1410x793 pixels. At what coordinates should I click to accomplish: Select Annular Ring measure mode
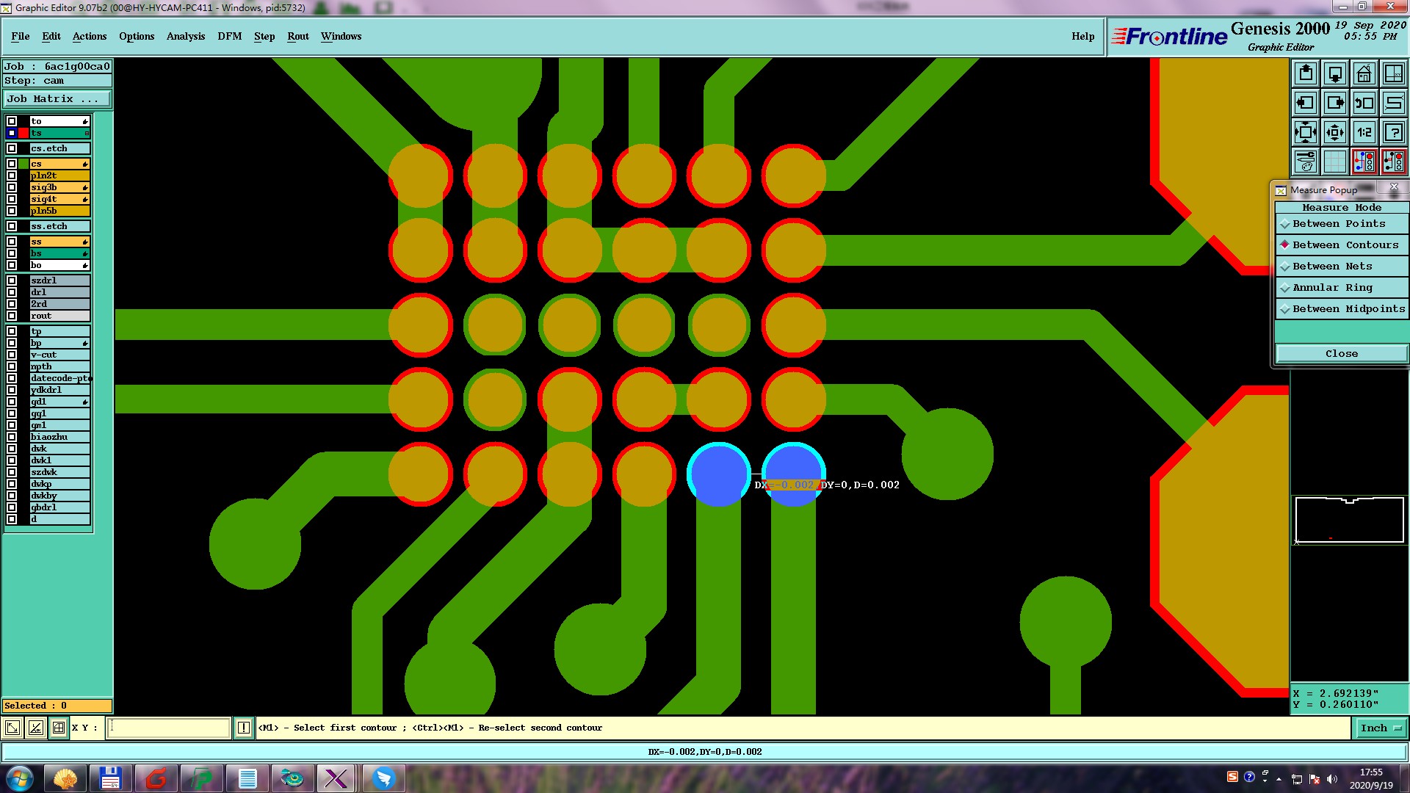(1332, 288)
